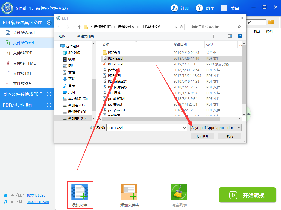Image resolution: width=281 pixels, height=210 pixels.
Task: Click the file list vertical scrollbar
Action: click(x=244, y=74)
